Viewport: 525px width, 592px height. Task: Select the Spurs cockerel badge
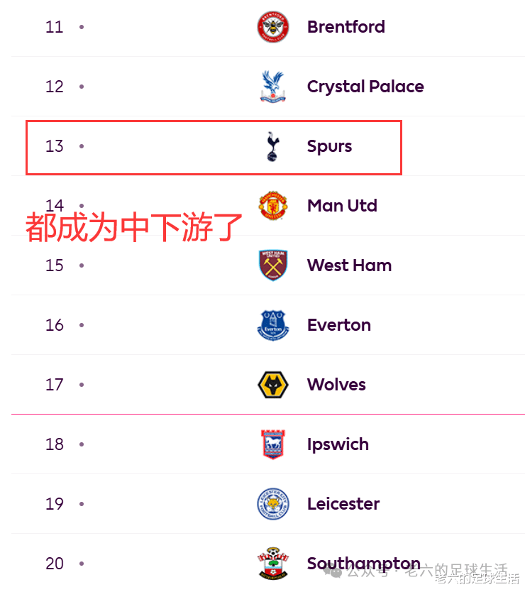pos(272,146)
